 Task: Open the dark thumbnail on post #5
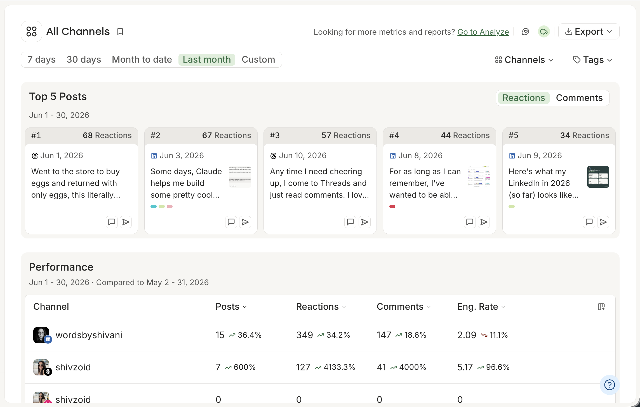(x=598, y=177)
